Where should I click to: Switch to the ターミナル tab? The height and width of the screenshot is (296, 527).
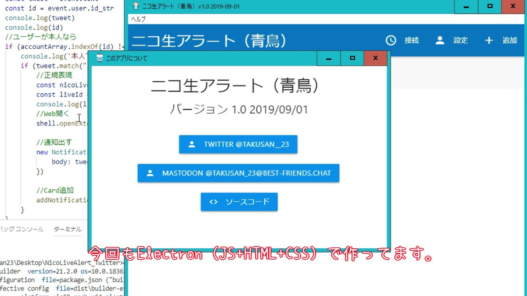67,229
